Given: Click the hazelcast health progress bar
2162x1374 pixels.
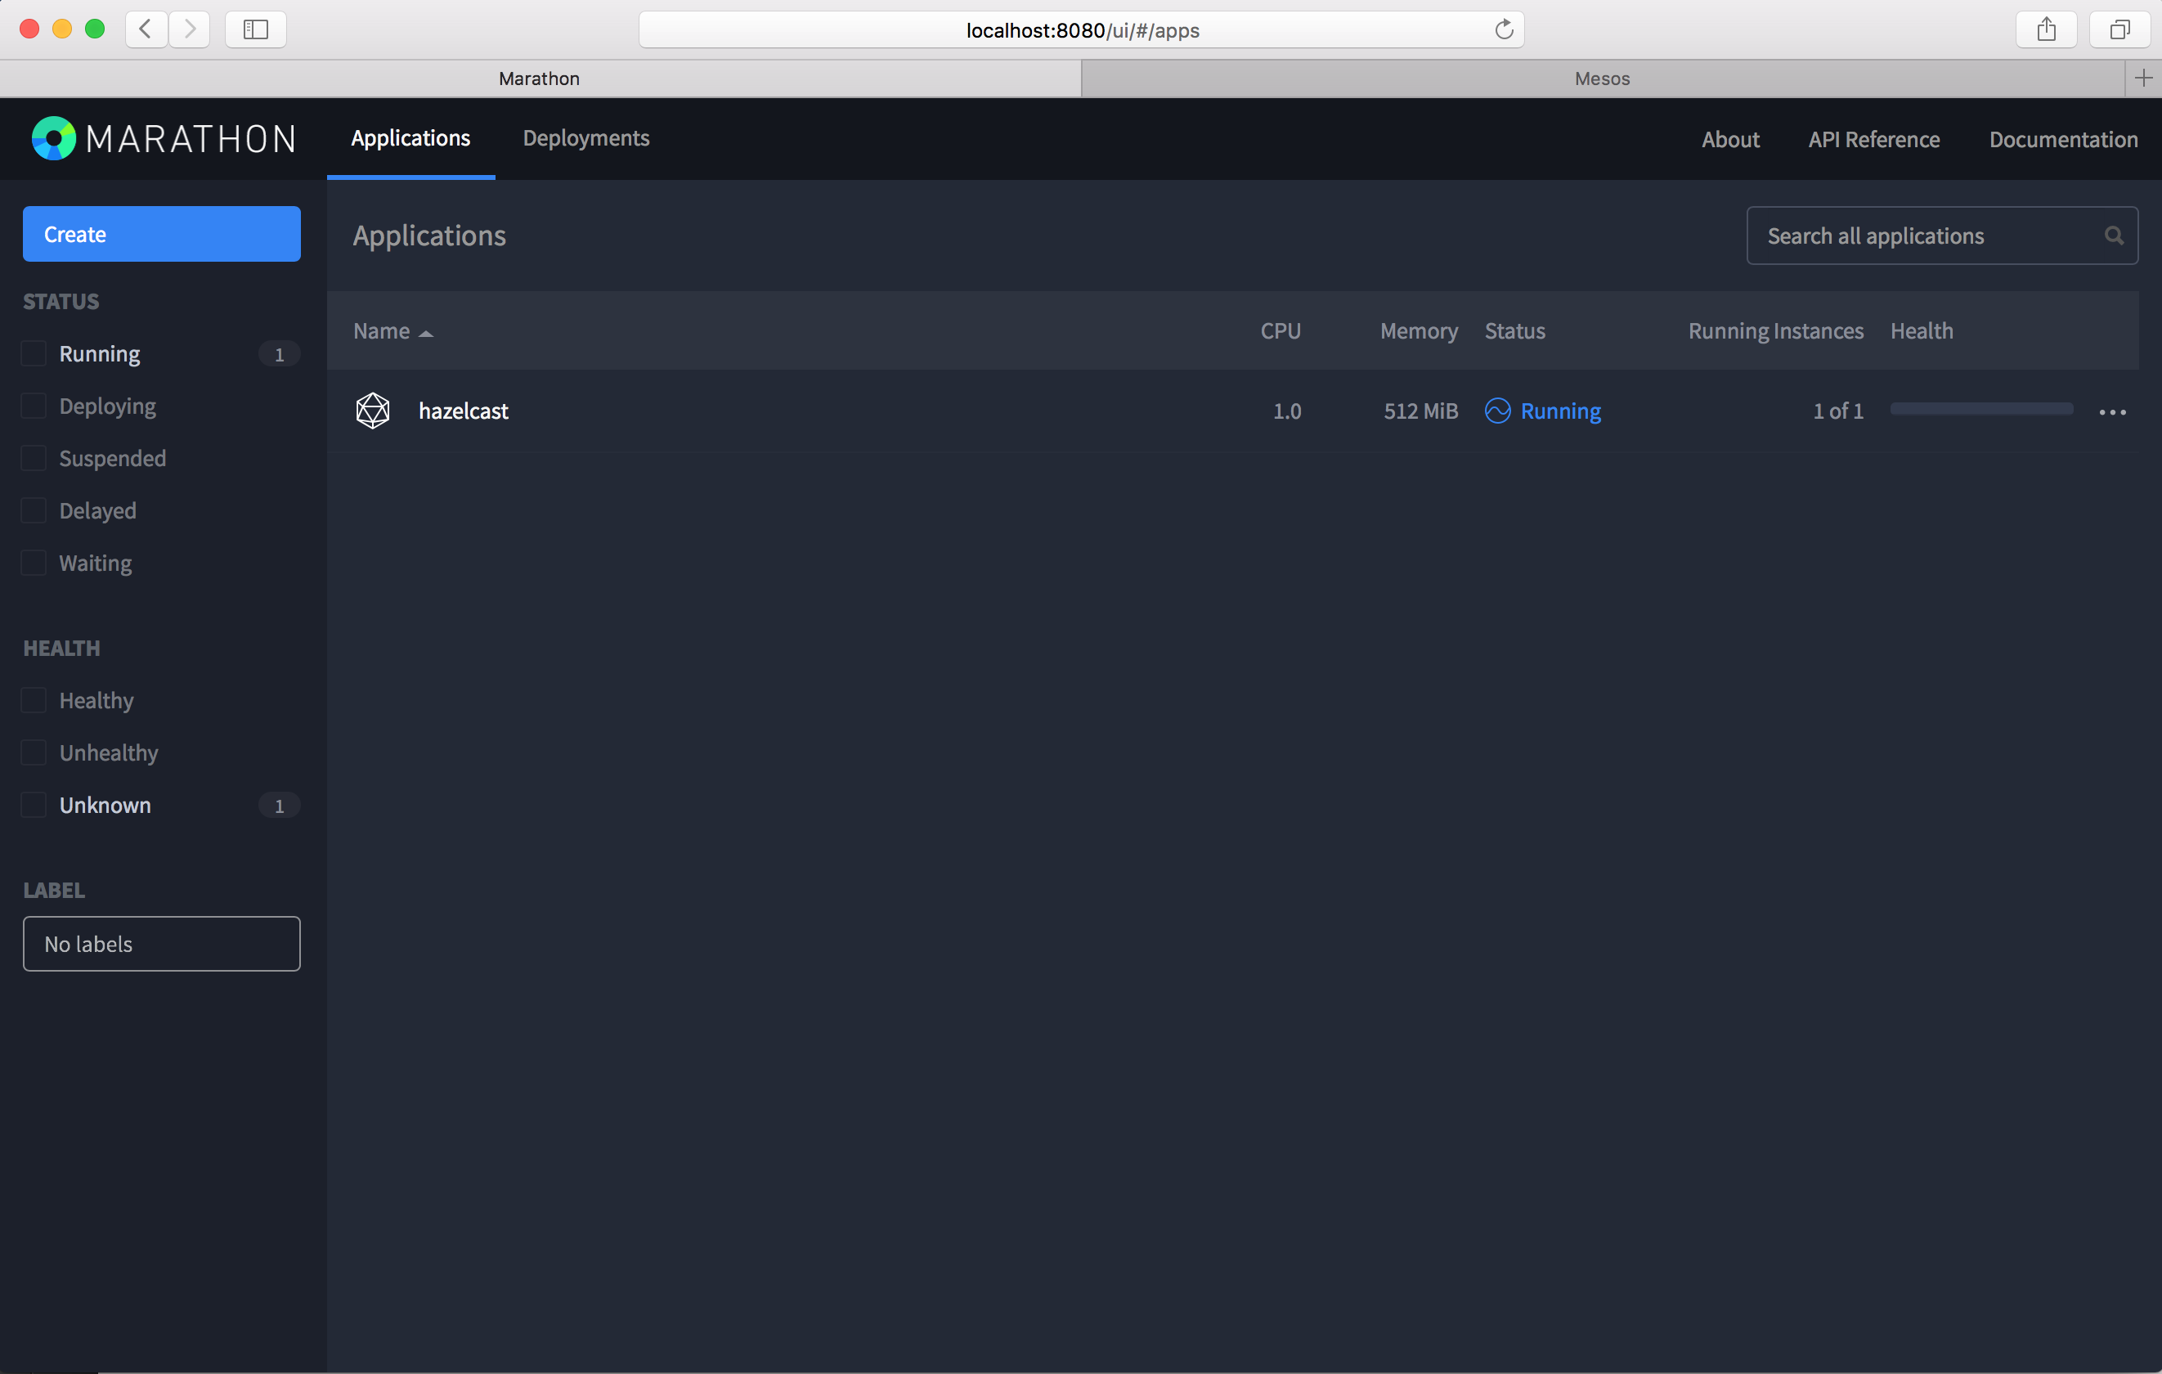Looking at the screenshot, I should click(1980, 410).
